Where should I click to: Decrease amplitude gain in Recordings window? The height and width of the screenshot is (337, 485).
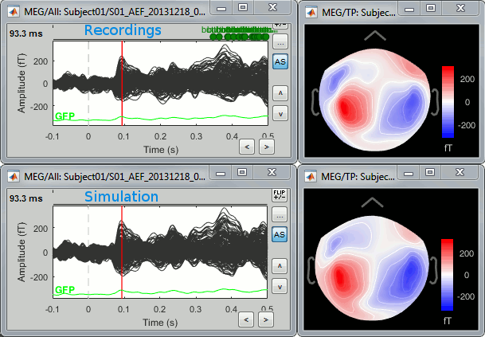[280, 113]
